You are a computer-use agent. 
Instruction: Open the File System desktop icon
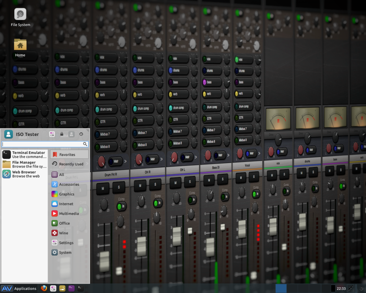20,15
